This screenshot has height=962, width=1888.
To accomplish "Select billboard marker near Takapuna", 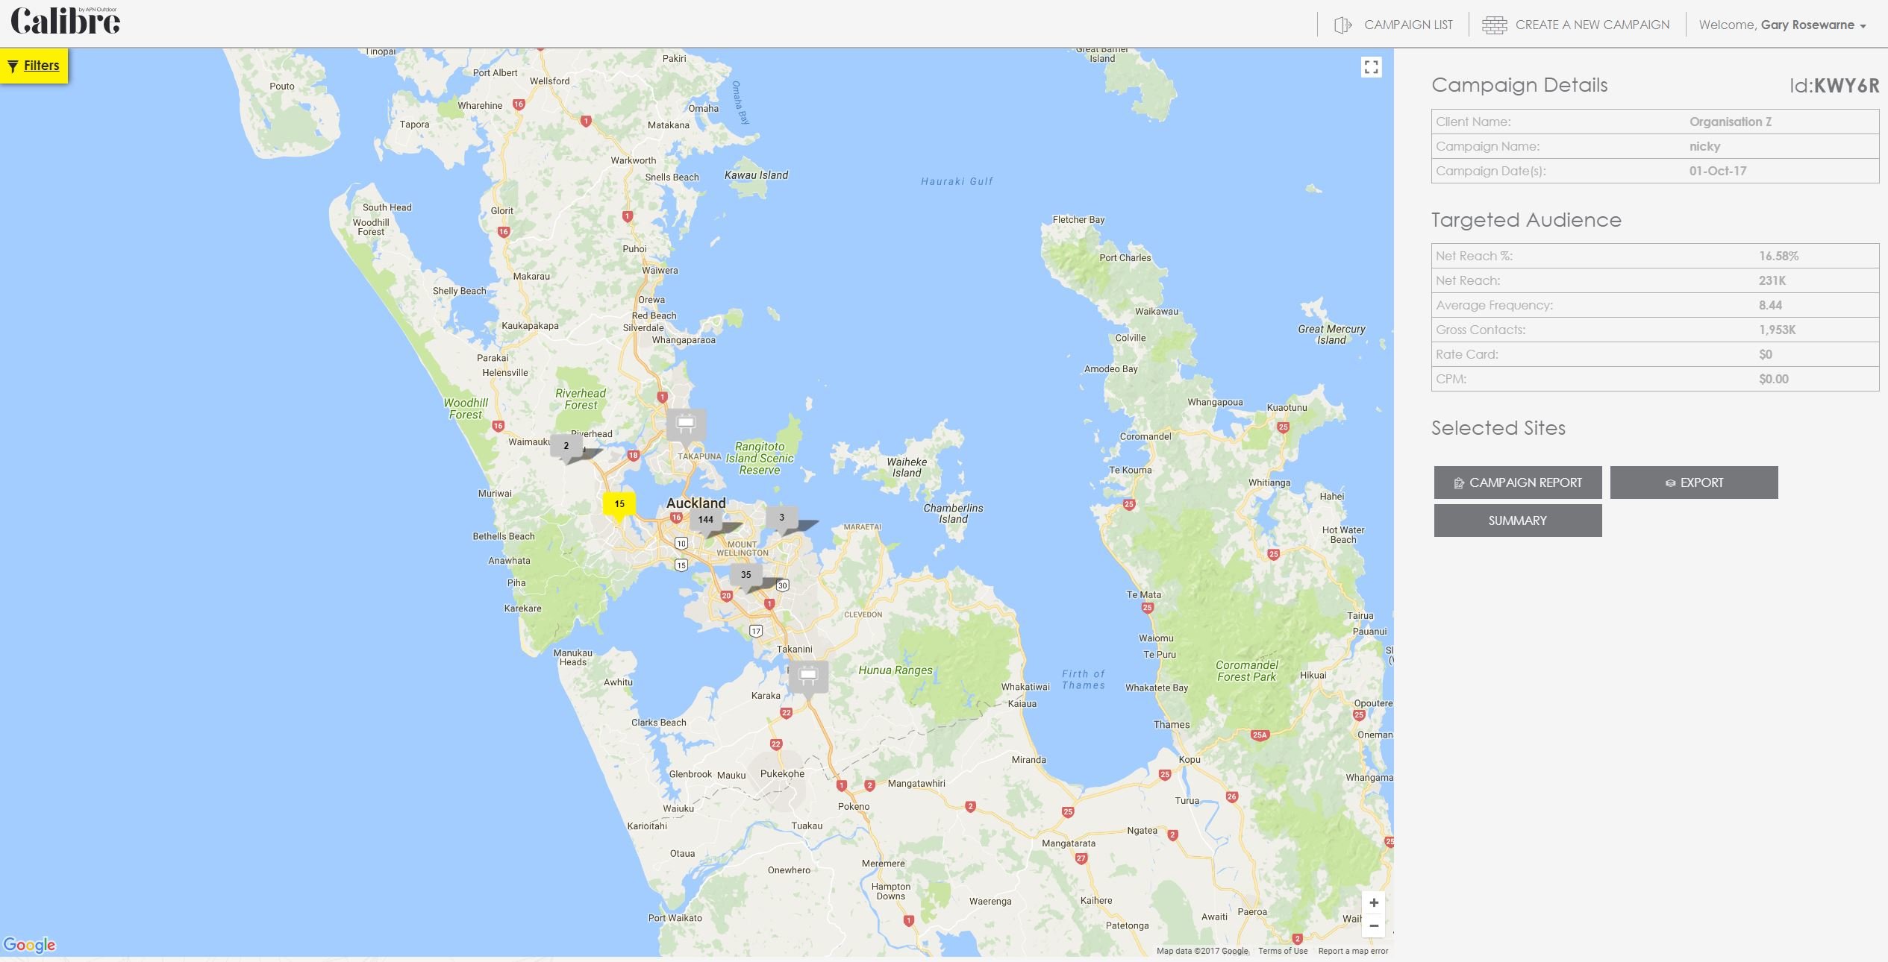I will pos(685,424).
